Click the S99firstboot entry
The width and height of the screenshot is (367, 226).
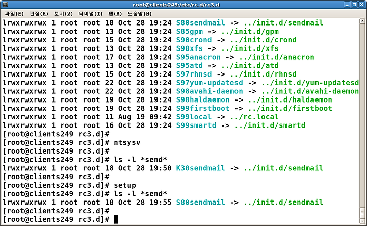(203, 108)
